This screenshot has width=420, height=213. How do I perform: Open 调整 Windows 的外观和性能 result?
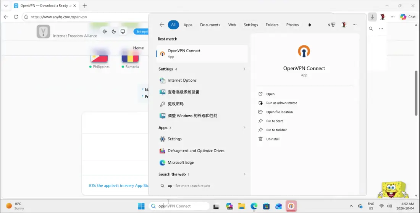(x=202, y=116)
